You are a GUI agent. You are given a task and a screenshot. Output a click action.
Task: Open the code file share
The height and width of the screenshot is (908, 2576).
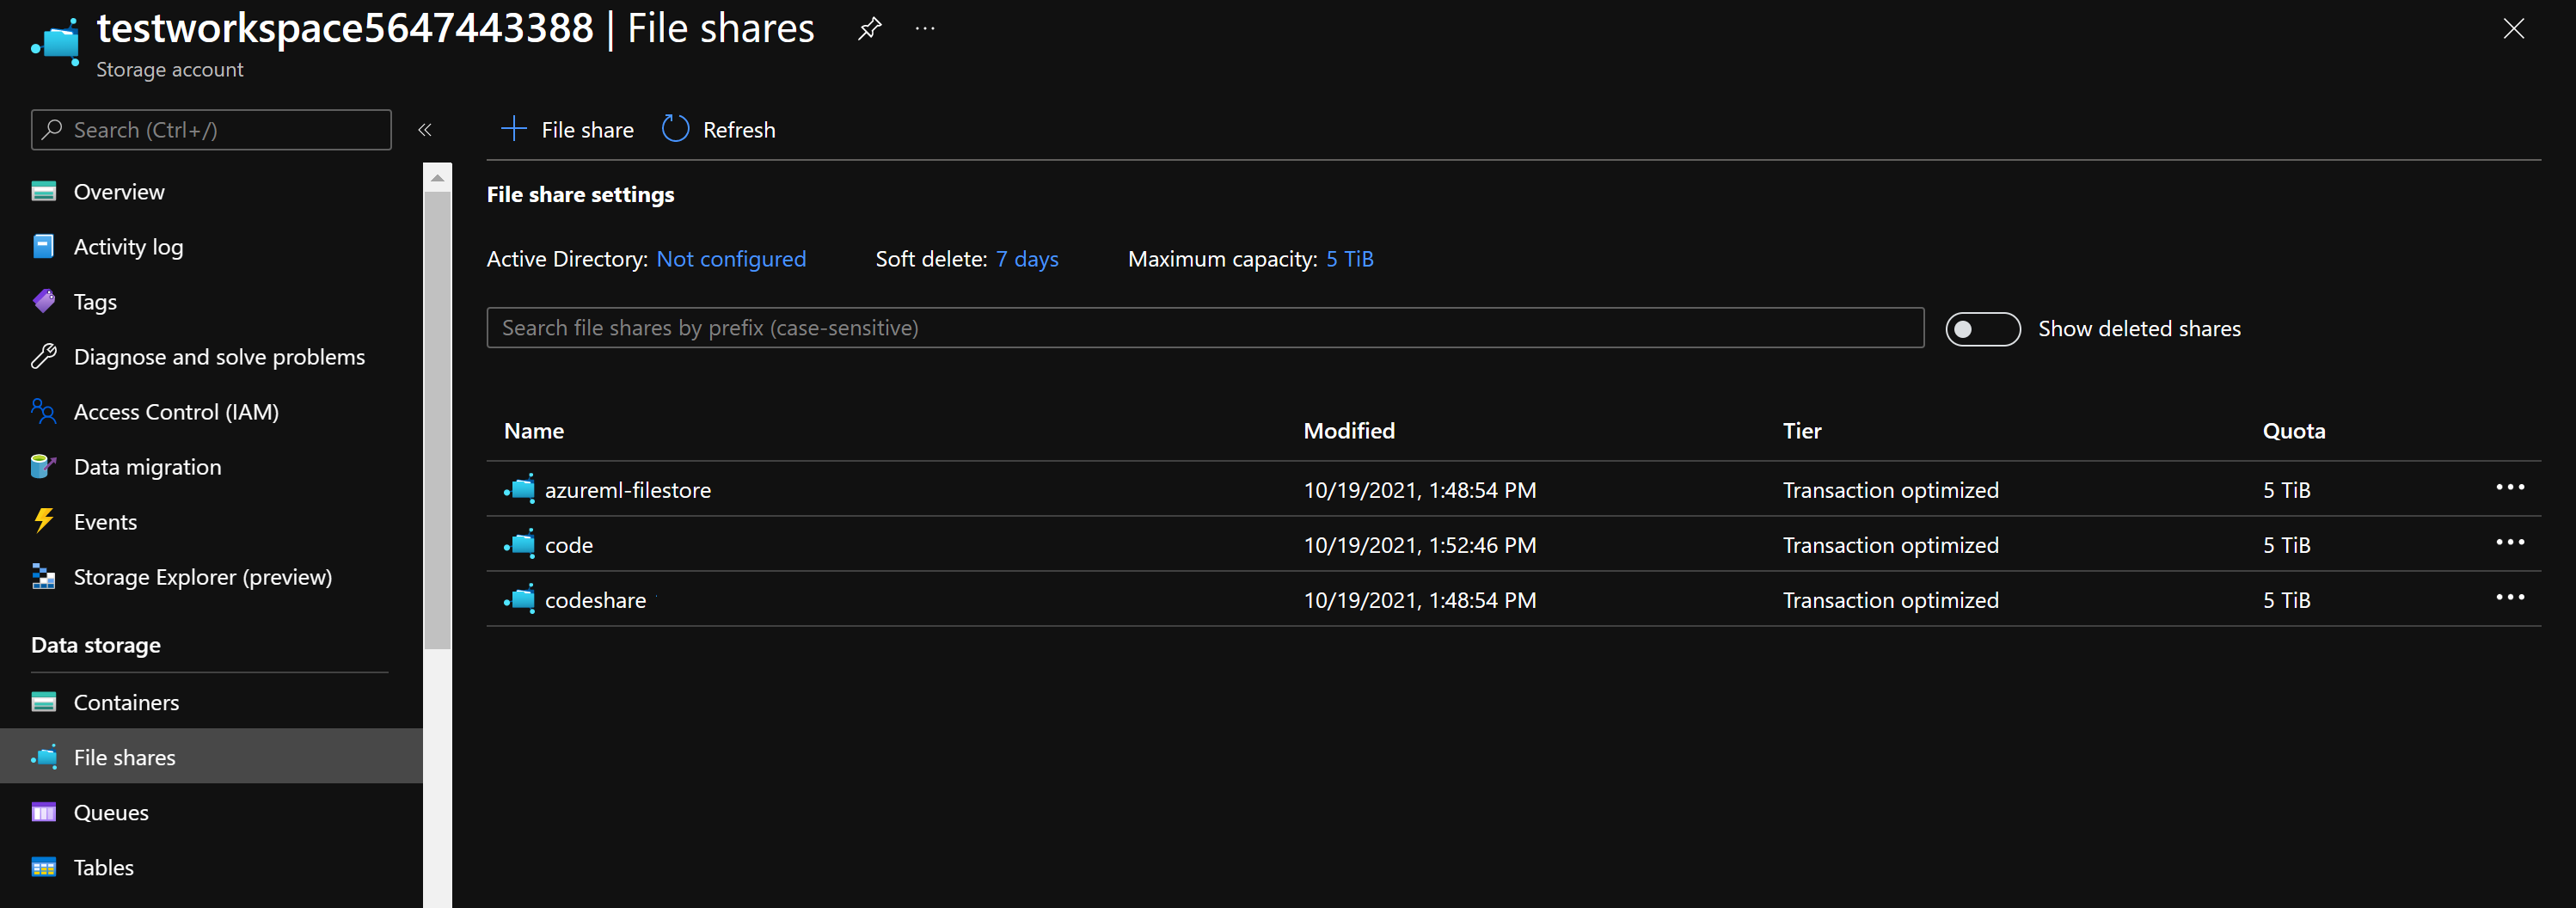[x=569, y=545]
